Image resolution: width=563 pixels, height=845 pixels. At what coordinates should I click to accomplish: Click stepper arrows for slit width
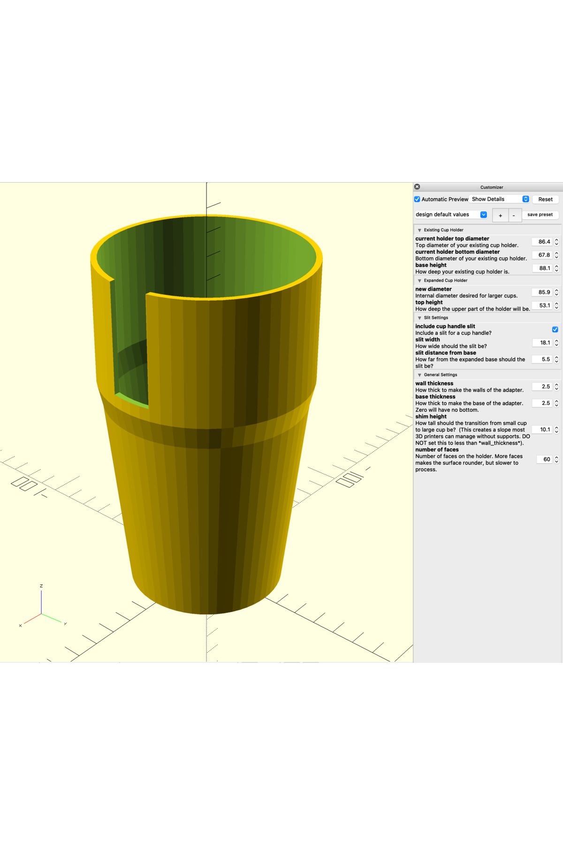(556, 343)
